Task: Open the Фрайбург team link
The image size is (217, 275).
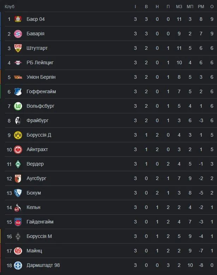Action: tap(37, 120)
